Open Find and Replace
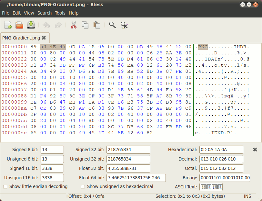The image size is (262, 201). pos(124,25)
